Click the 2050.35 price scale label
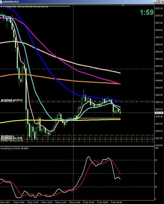This screenshot has width=164, height=204. pos(159,66)
